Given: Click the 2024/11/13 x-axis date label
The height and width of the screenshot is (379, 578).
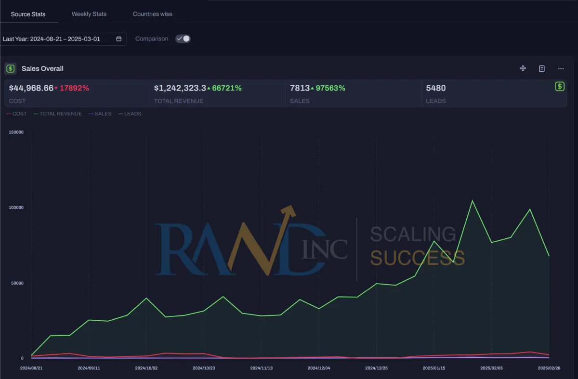Looking at the screenshot, I should [262, 368].
